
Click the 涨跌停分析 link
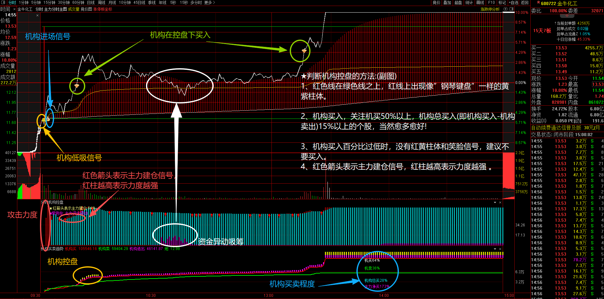(x=490, y=9)
